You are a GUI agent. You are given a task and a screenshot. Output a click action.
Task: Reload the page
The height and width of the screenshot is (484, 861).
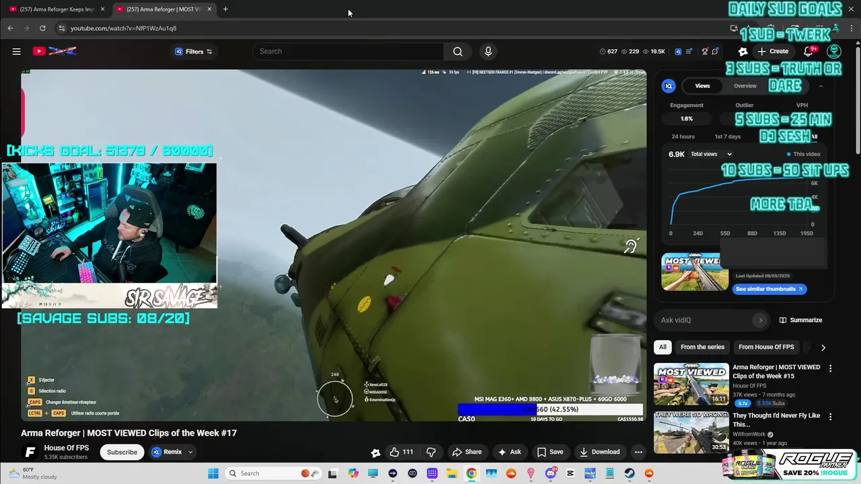click(42, 28)
